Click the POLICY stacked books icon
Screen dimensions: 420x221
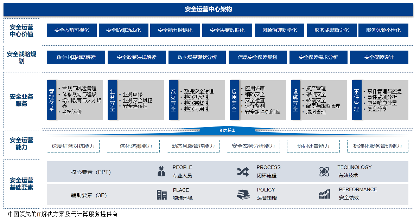[243, 195]
